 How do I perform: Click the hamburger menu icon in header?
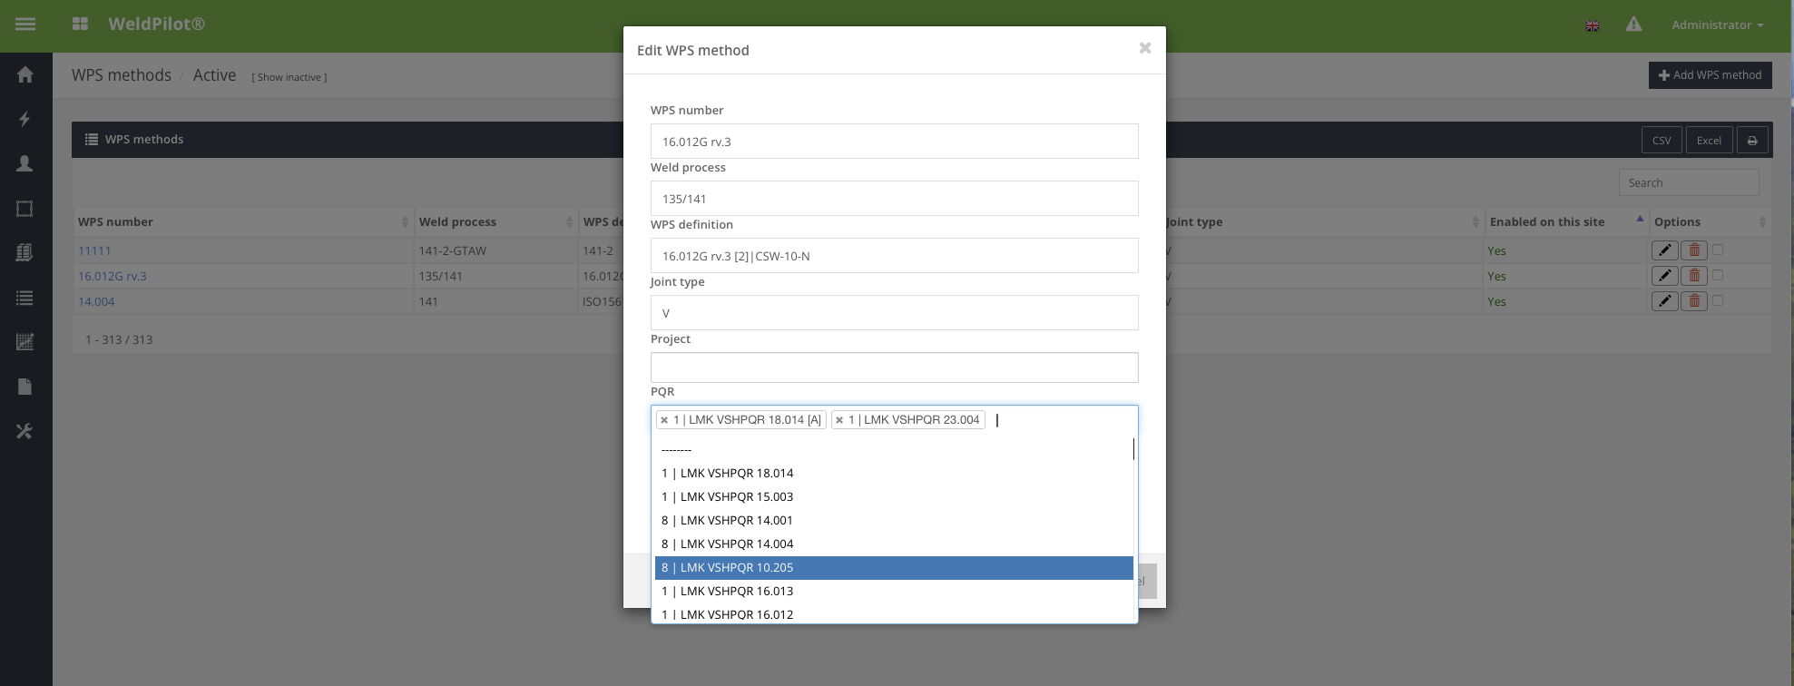25,24
